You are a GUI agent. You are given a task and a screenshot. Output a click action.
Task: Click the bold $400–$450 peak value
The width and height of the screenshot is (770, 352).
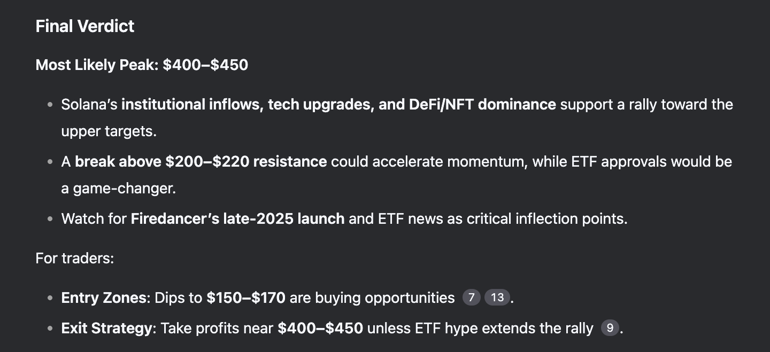tap(206, 65)
